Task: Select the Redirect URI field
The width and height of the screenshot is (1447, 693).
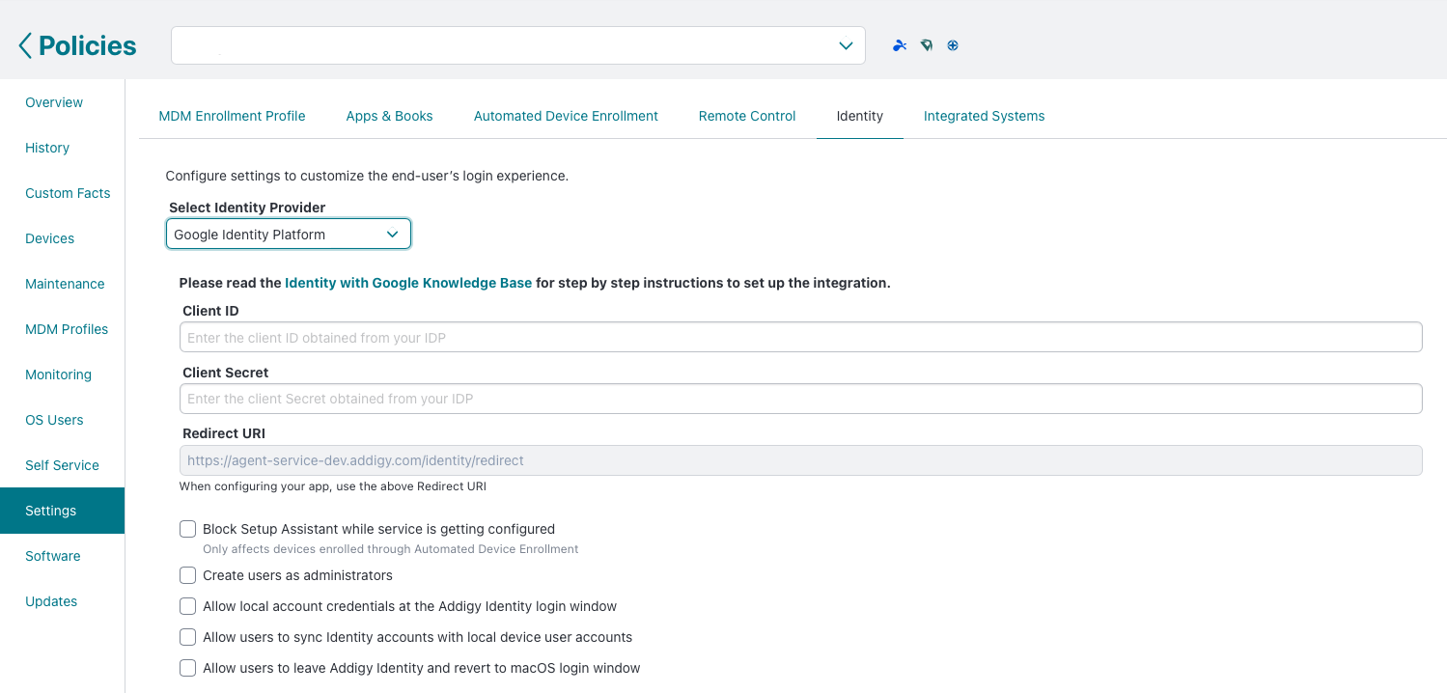Action: point(800,460)
